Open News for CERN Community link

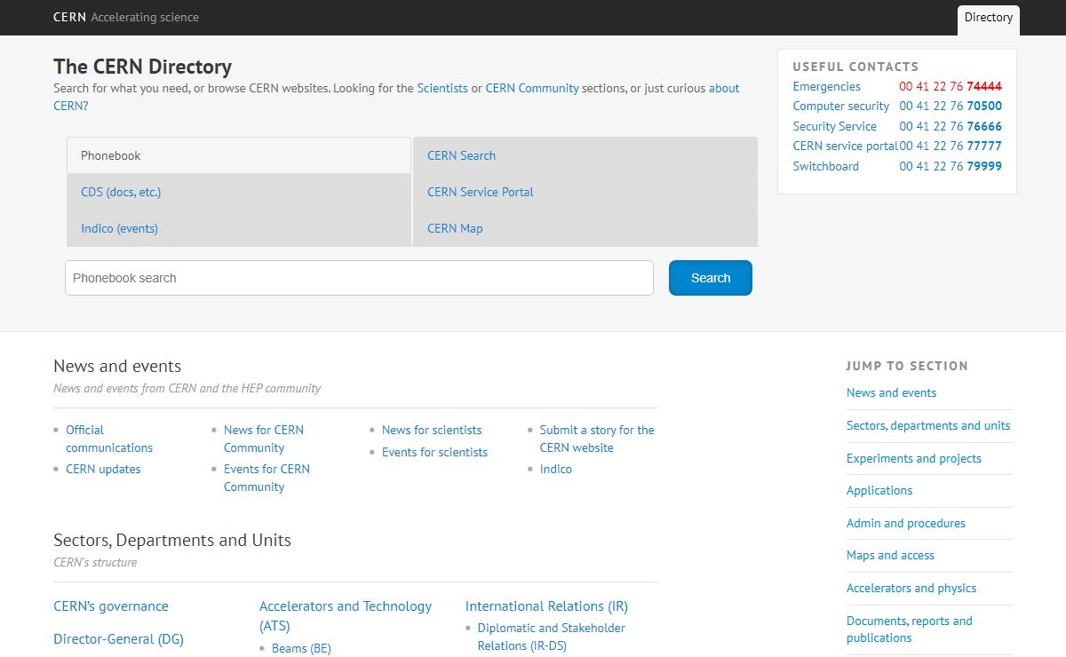(264, 439)
